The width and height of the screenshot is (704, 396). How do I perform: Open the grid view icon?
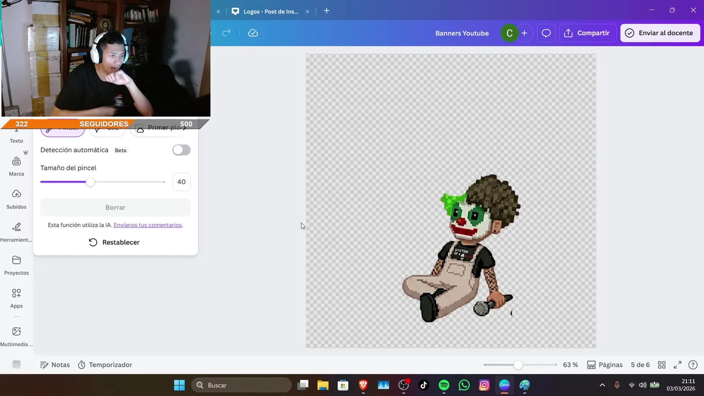pos(662,365)
